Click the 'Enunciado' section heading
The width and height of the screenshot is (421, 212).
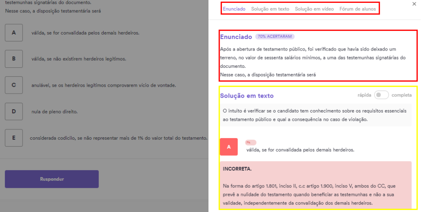tap(236, 37)
